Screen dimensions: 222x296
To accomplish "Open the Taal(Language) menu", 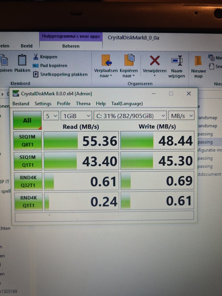I will pos(127,104).
